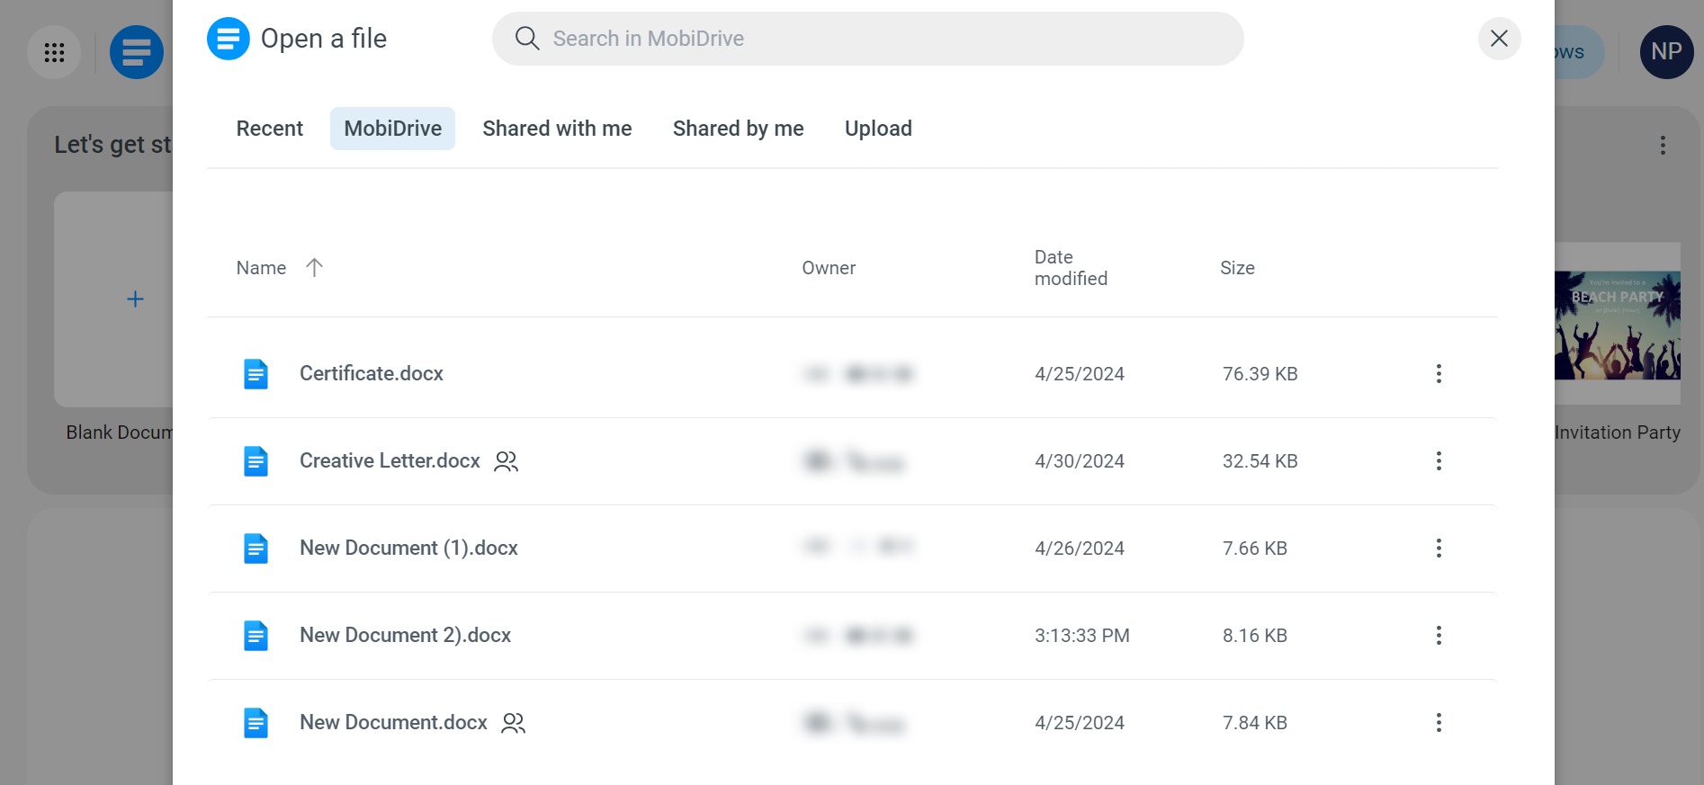Toggle the Name column sort arrow

pyautogui.click(x=314, y=267)
